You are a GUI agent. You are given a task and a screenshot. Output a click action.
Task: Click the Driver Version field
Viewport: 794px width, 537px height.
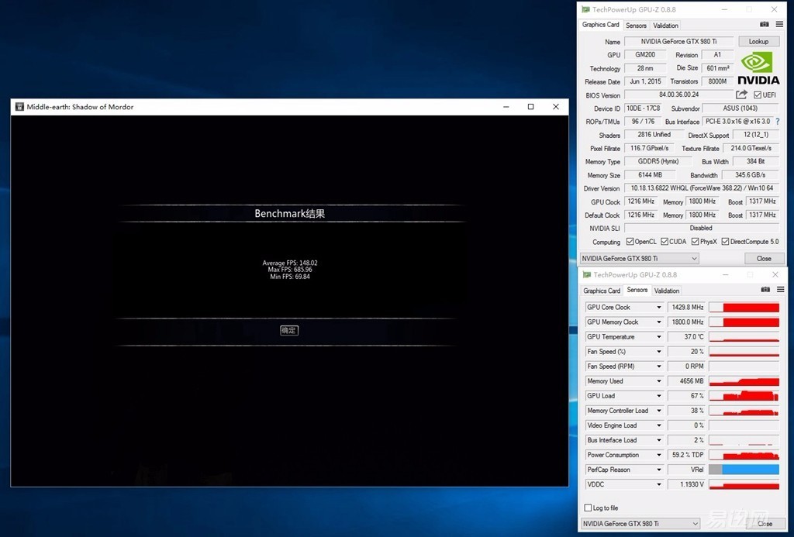point(701,188)
